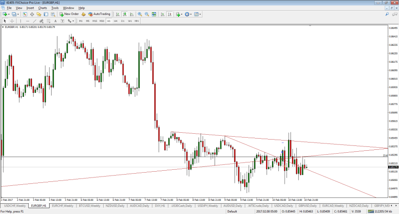This screenshot has height=214, width=399.
Task: Click connection status 11220S/34 kb
Action: coord(380,212)
